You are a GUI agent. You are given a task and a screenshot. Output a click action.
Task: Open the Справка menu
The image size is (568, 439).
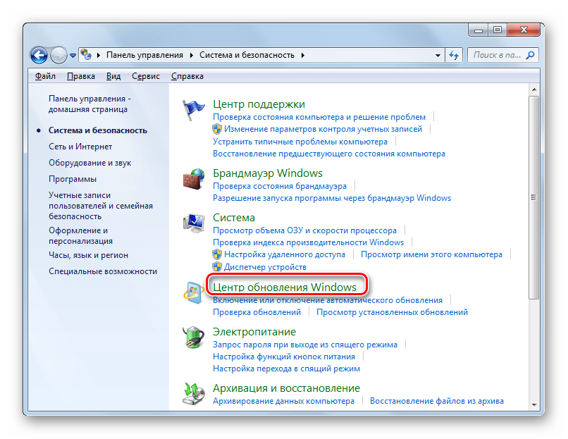[x=187, y=76]
